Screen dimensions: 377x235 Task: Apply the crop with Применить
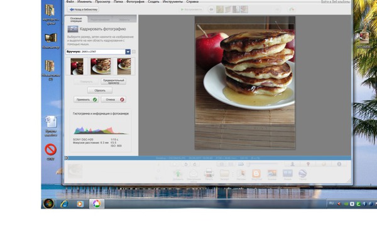click(x=86, y=100)
